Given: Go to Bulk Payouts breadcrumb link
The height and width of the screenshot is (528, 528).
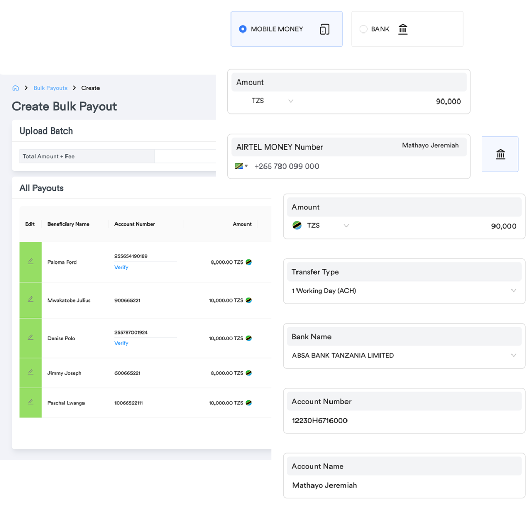Looking at the screenshot, I should click(x=50, y=88).
